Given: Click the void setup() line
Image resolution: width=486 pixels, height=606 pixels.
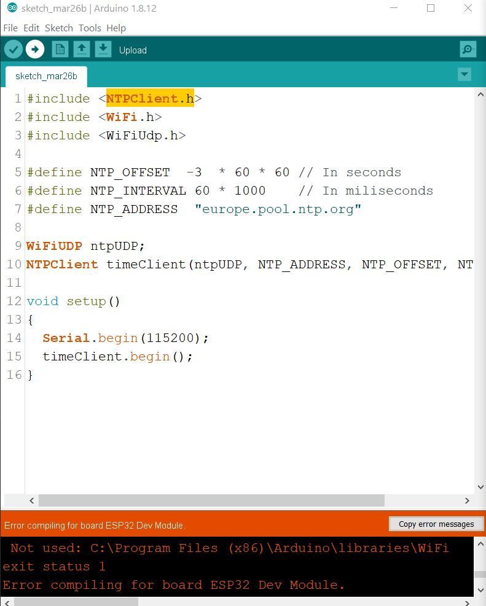Looking at the screenshot, I should click(x=74, y=301).
